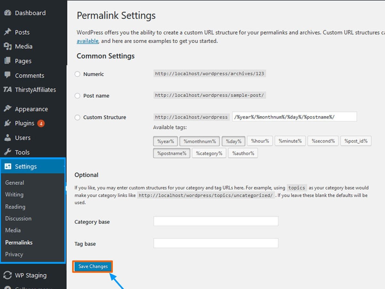
Task: Click the Plugins update count badge
Action: pos(41,123)
